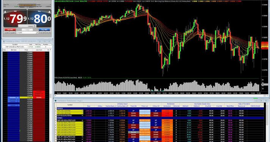Click the yellow highlighted price ladder row
This screenshot has width=270, height=142.
[x=26, y=97]
